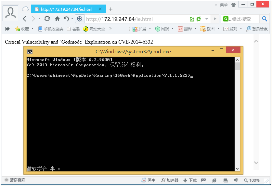This screenshot has width=272, height=186.
Task: Click the page scrollbar up arrow
Action: [256, 41]
